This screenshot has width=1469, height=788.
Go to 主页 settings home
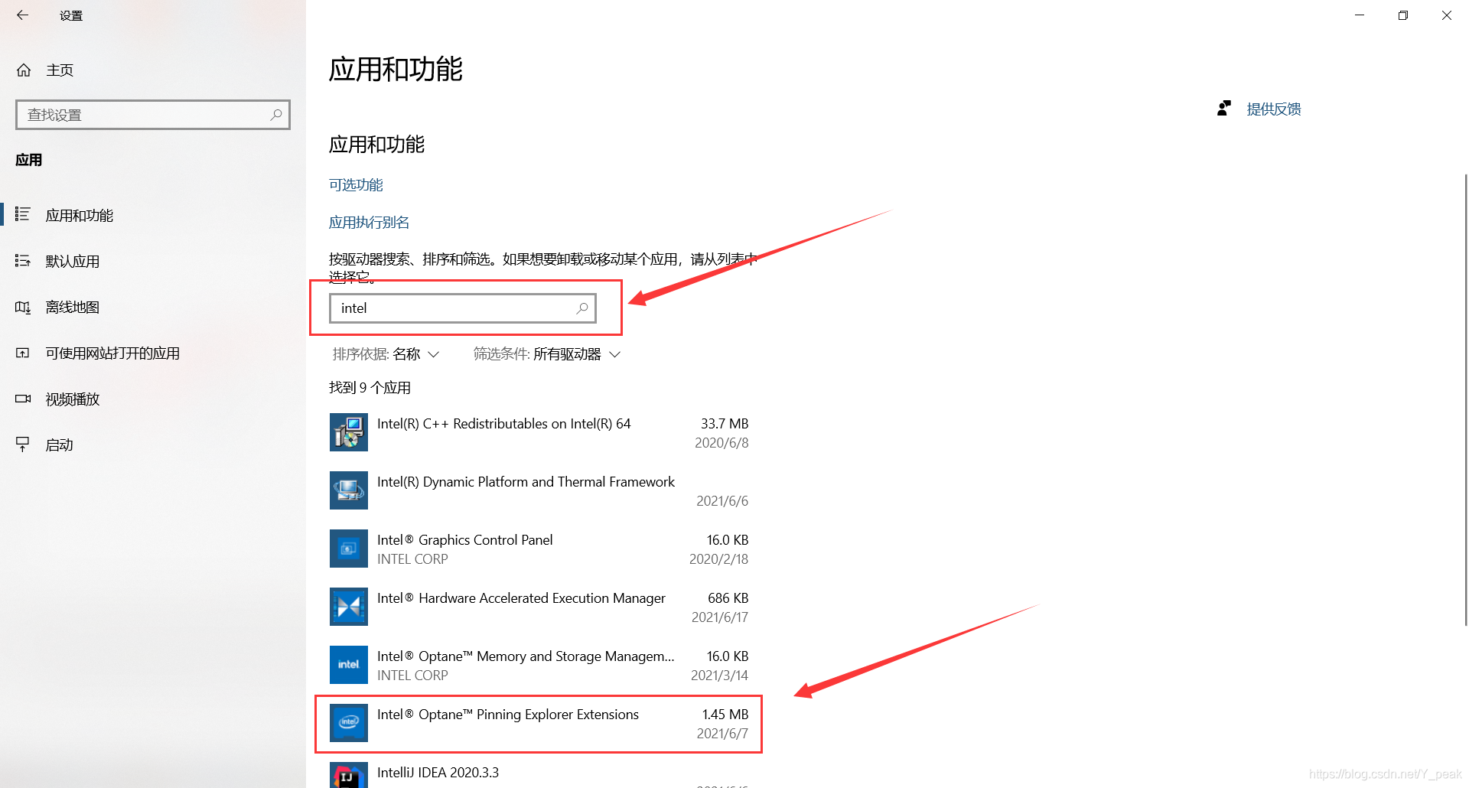point(153,70)
